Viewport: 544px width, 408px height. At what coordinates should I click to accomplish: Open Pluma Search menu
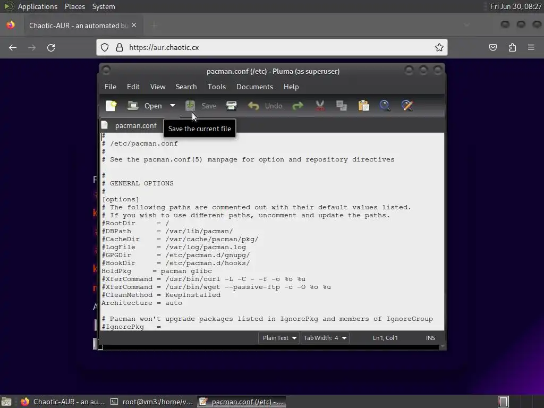pos(186,87)
